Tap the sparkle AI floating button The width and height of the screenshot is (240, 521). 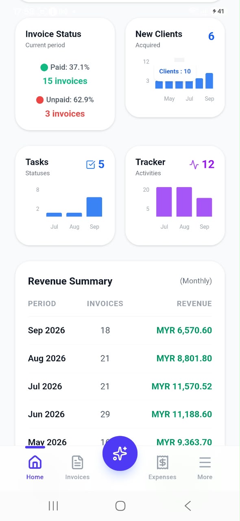(120, 453)
